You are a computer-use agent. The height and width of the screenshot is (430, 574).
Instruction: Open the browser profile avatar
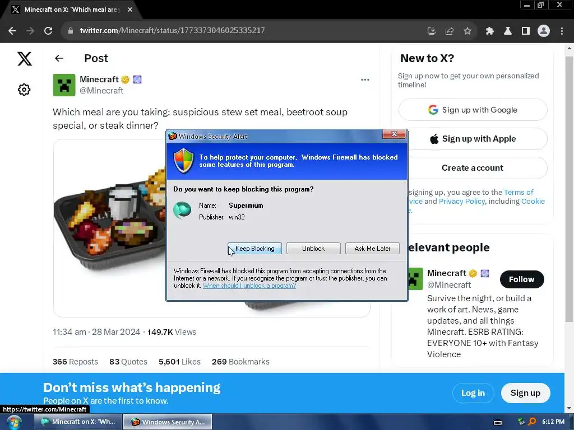pyautogui.click(x=544, y=31)
